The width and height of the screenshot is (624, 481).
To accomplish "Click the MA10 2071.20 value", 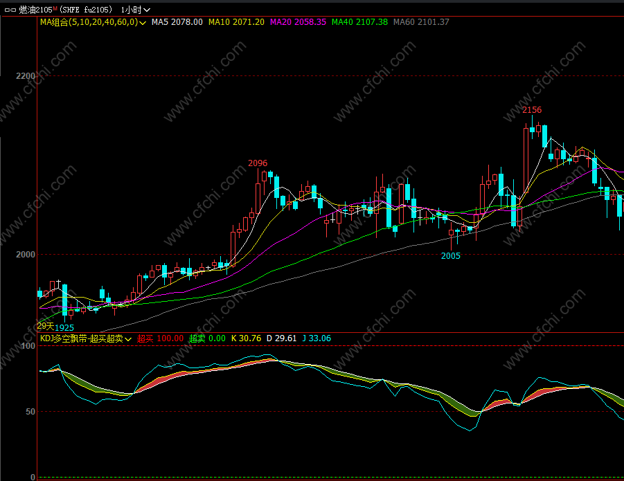I will 236,22.
